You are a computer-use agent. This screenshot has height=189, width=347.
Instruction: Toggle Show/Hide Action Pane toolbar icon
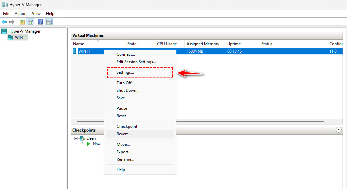[49, 22]
